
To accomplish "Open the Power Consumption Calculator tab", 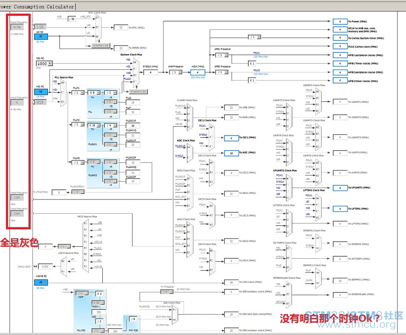I will (37, 6).
